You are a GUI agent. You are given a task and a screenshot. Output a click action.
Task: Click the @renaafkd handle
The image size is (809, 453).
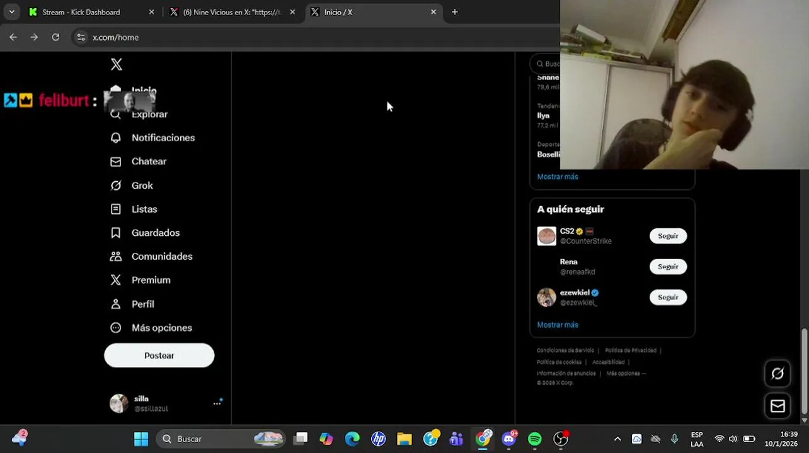[x=578, y=272]
